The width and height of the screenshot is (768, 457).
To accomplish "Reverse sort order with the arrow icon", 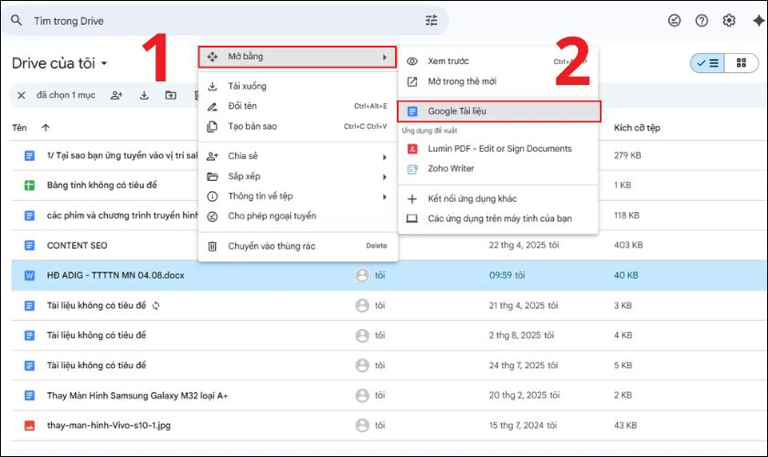I will pyautogui.click(x=46, y=128).
